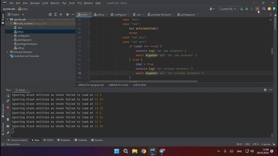Open Refactor menu
This screenshot has height=156, width=278.
(x=55, y=3)
